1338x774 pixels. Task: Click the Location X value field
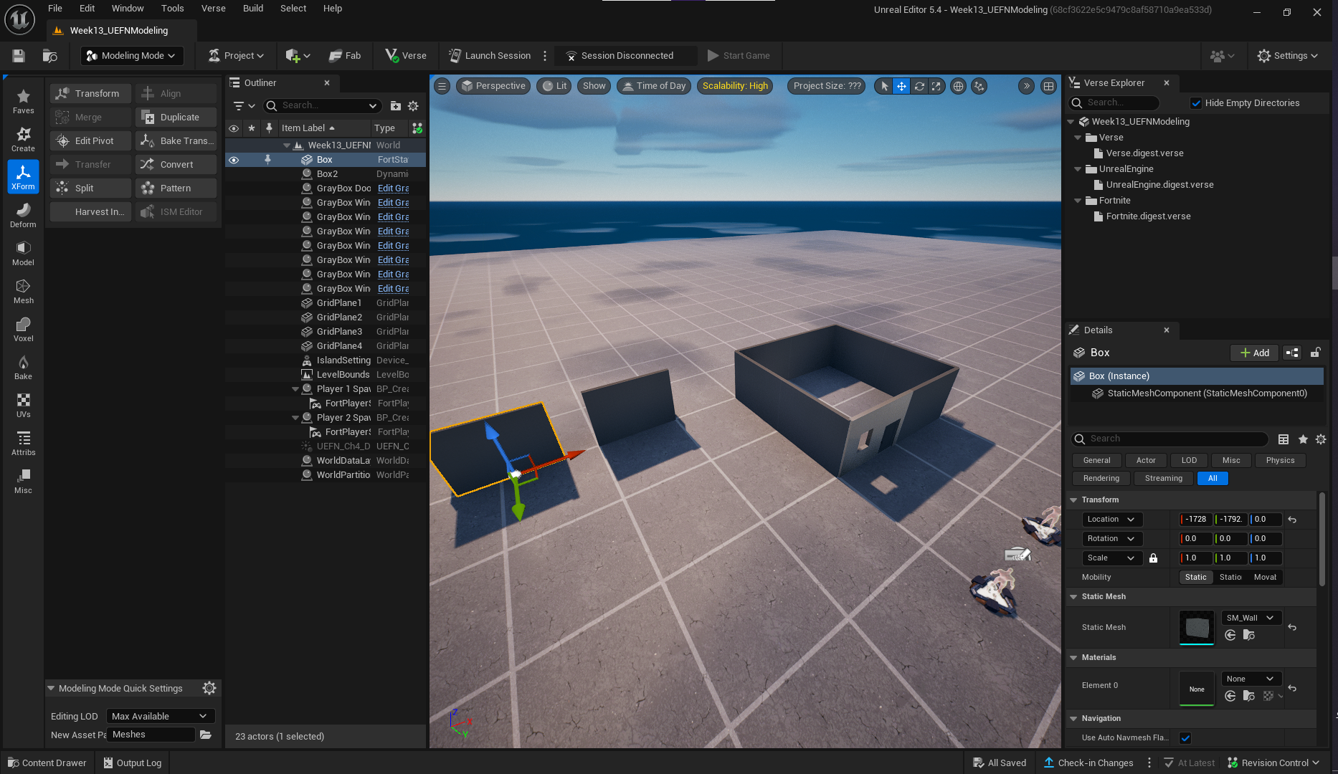click(x=1195, y=520)
